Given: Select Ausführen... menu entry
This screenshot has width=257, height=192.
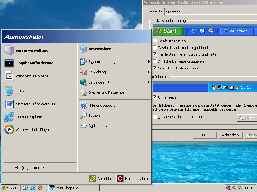Looking at the screenshot, I should pos(98,126).
